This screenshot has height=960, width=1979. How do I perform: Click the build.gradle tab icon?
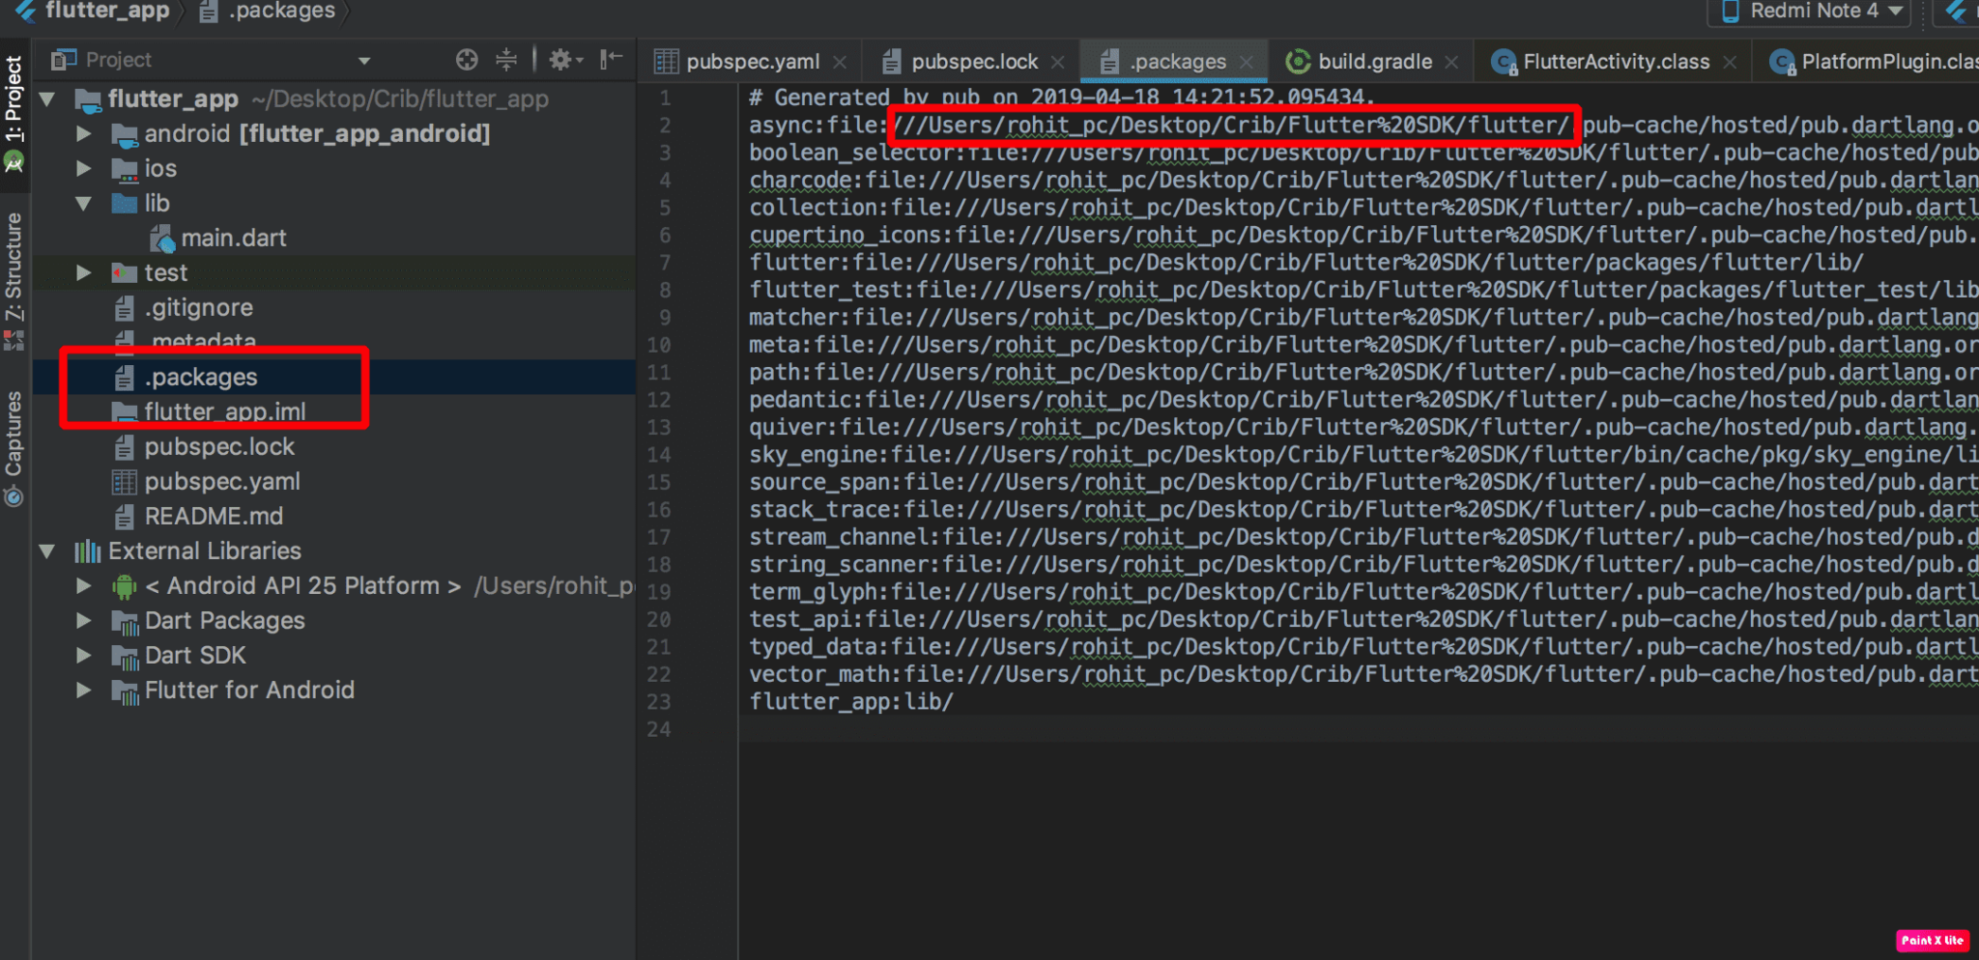click(1298, 62)
